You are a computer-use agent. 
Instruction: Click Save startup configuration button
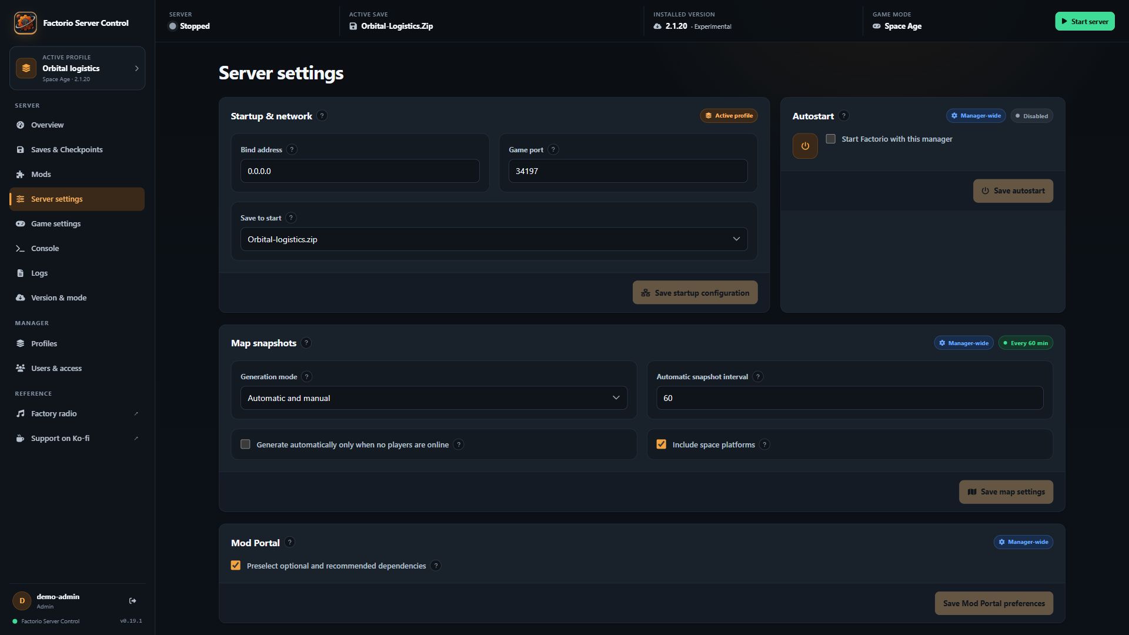pos(695,293)
